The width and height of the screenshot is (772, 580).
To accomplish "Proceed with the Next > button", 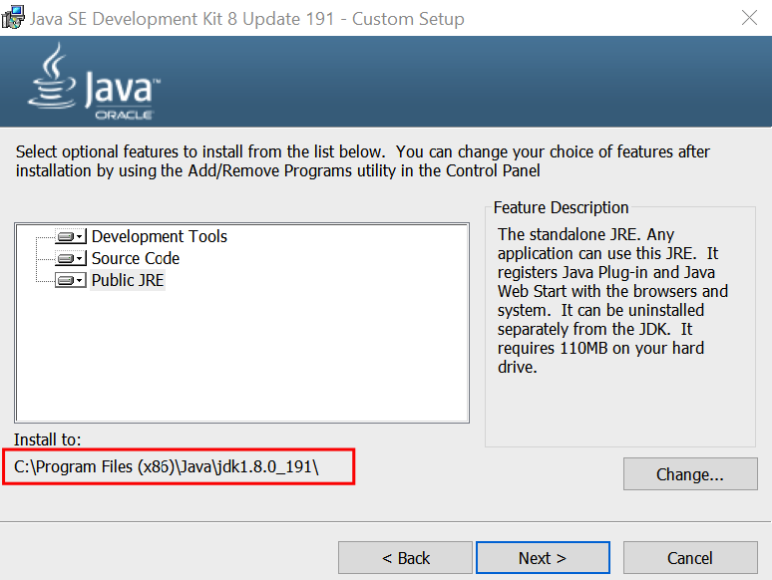I will [x=543, y=558].
